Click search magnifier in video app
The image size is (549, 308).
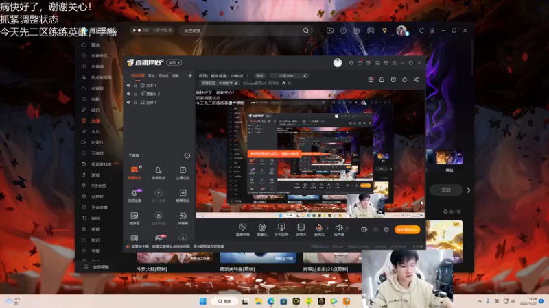coord(305,30)
